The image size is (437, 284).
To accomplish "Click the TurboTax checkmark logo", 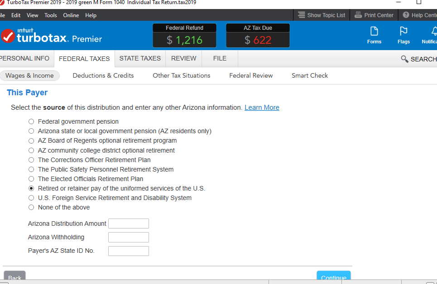I will tap(8, 36).
